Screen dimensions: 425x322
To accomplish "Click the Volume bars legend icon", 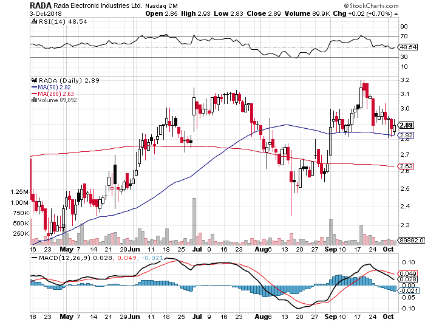I will point(34,100).
